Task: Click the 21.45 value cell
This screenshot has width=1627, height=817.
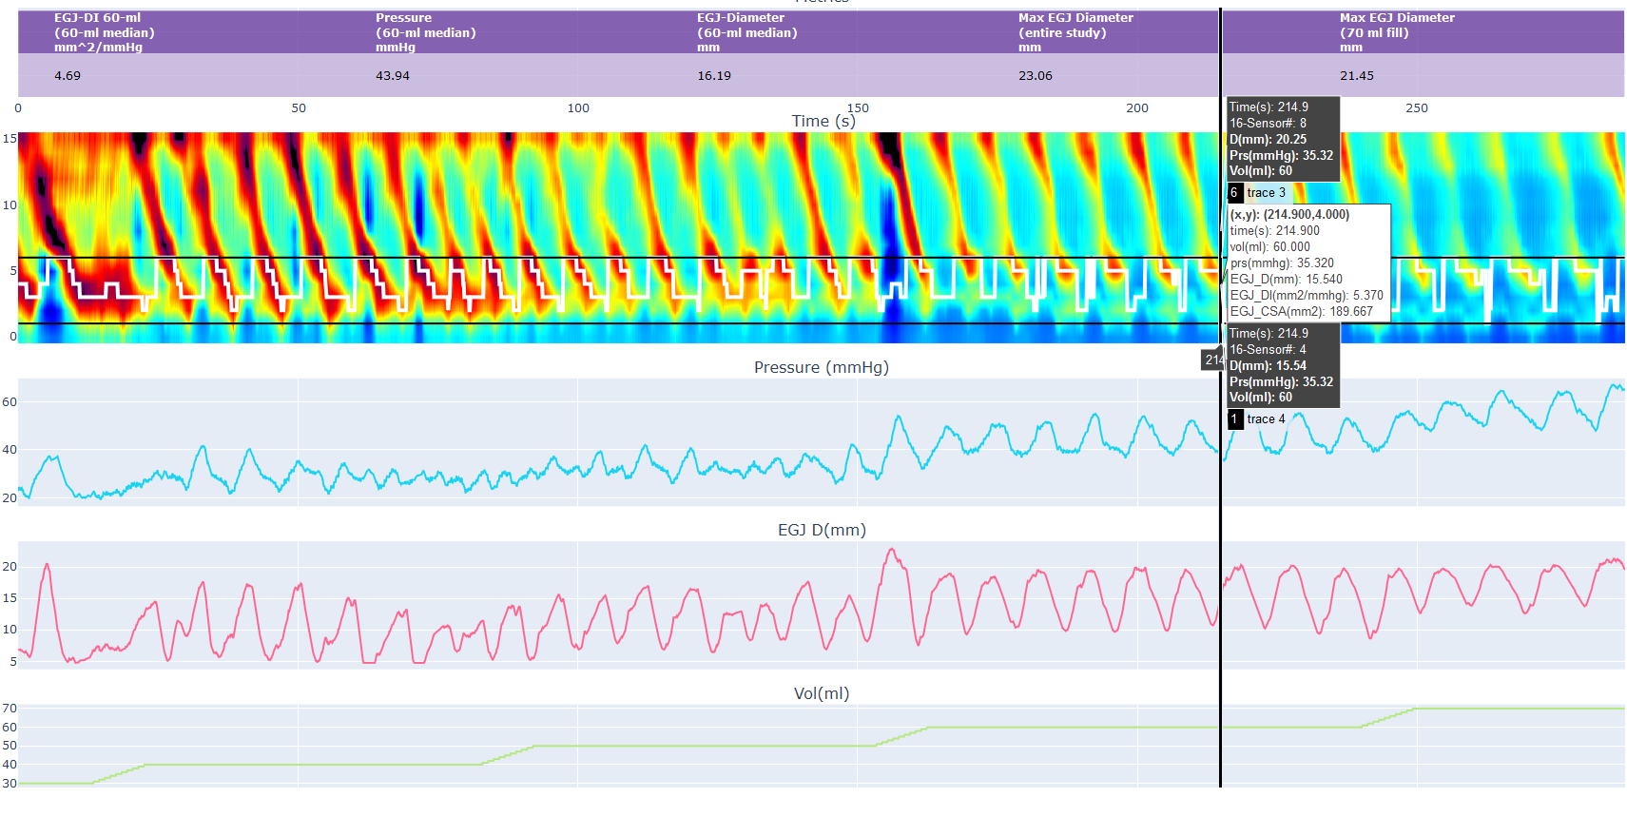Action: tap(1356, 76)
